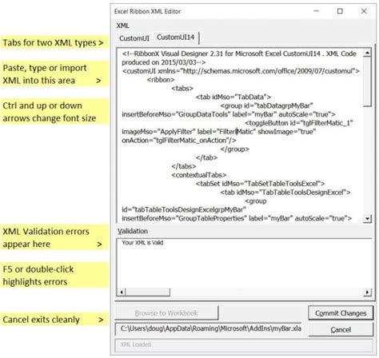Select the CustomUI14 tab
The width and height of the screenshot is (379, 358).
[x=175, y=38]
